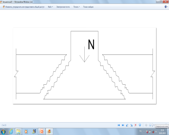Click the volume speaker tray icon
This screenshot has width=169, height=135.
[156, 132]
